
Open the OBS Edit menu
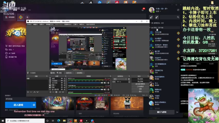point(36,24)
